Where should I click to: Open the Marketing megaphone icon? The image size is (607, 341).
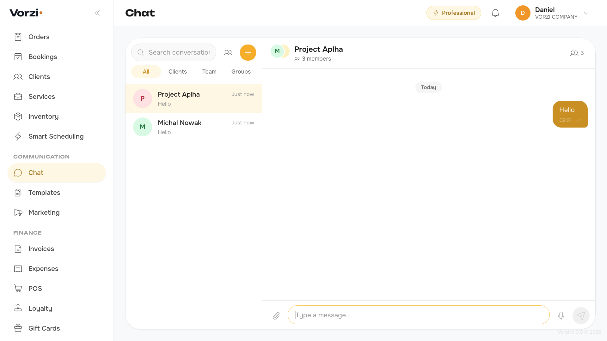pos(18,212)
